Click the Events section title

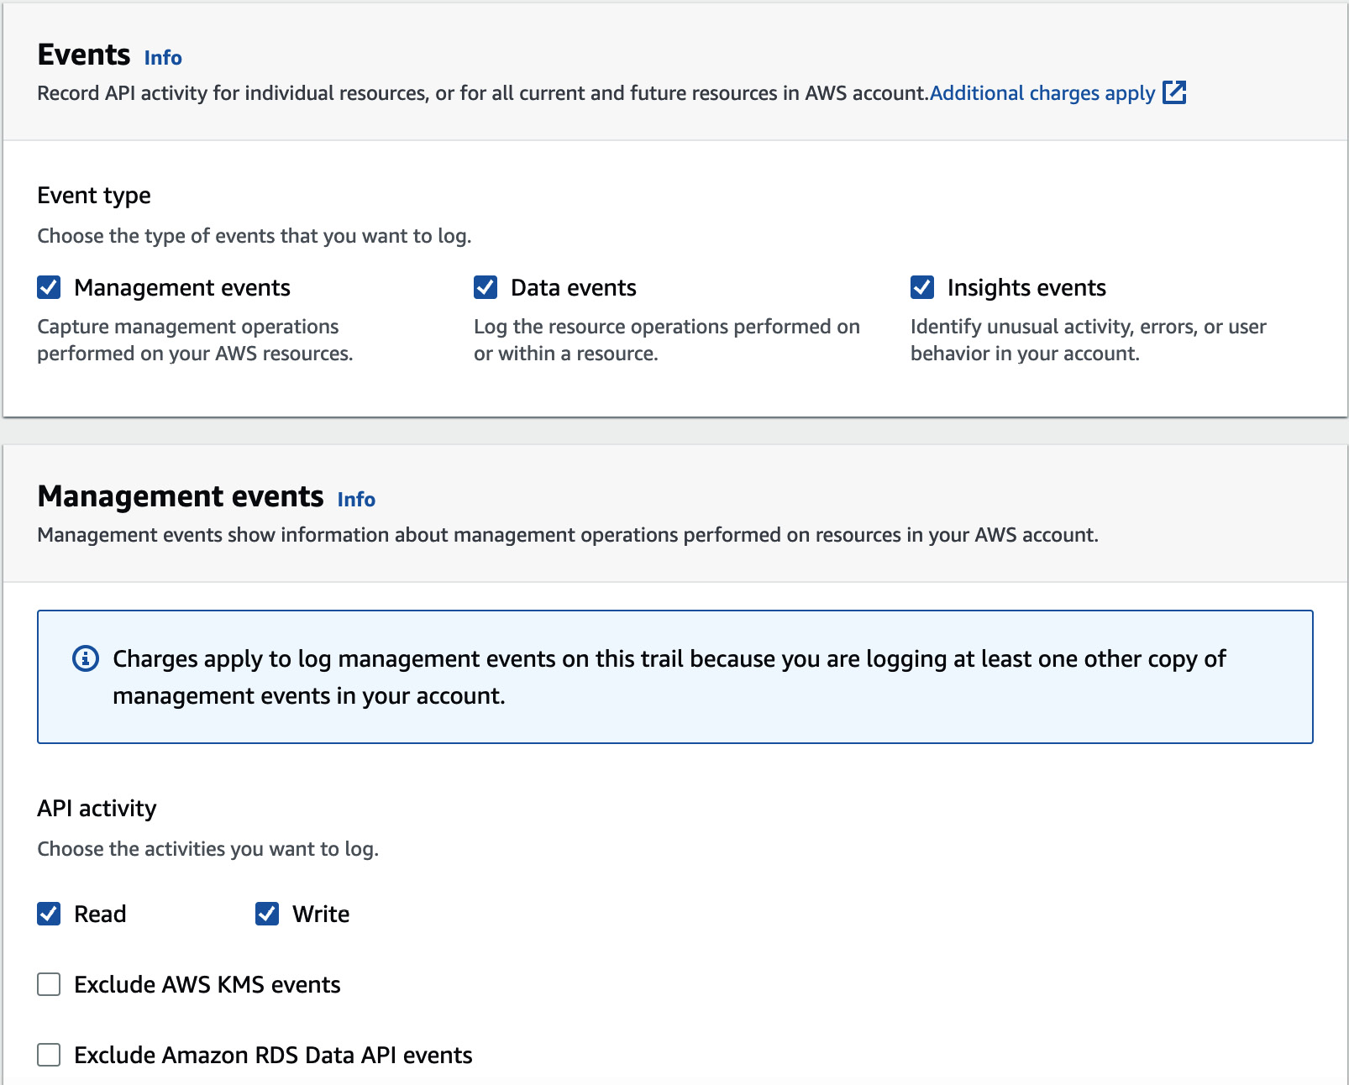(84, 55)
